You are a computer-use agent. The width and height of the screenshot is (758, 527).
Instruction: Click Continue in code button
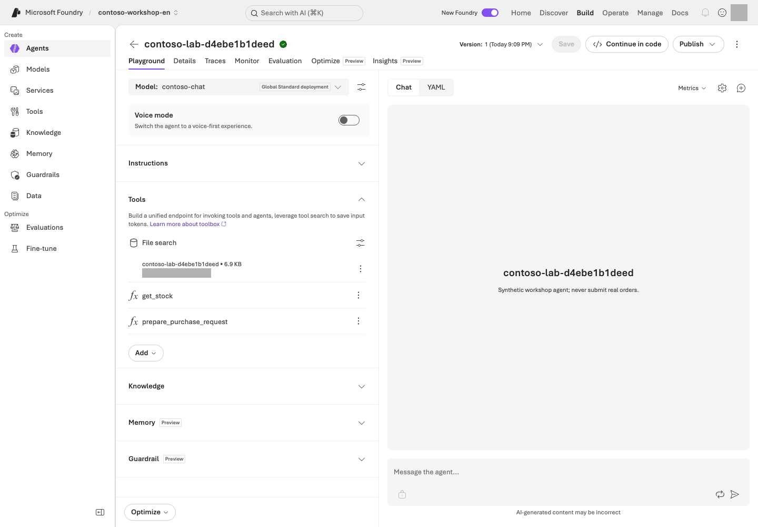[627, 44]
